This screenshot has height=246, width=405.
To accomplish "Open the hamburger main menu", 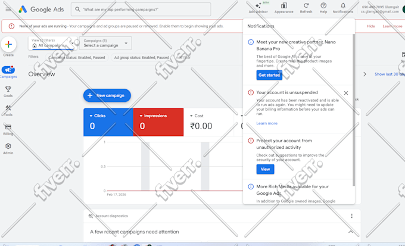I will point(8,10).
